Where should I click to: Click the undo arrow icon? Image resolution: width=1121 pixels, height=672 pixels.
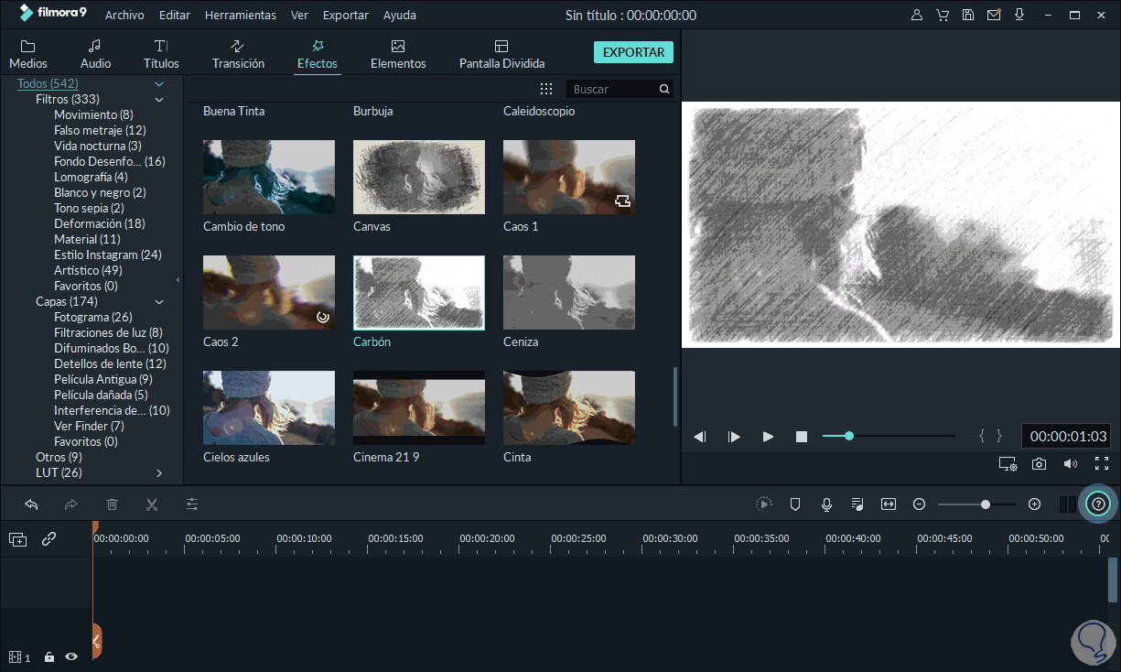click(x=30, y=504)
